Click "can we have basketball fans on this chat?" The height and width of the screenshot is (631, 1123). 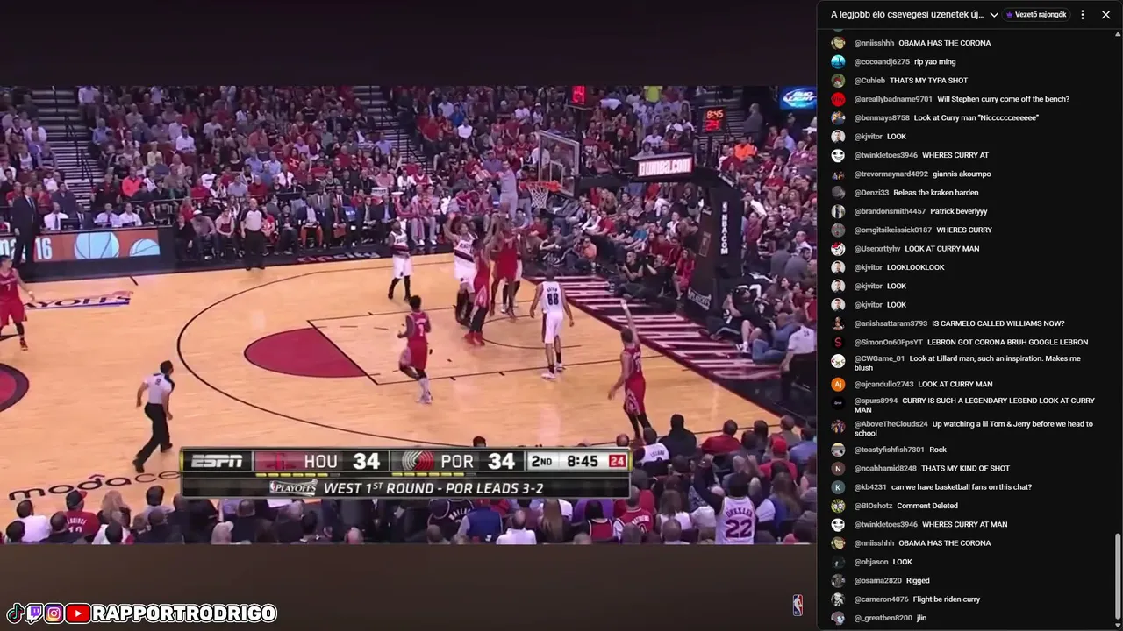pyautogui.click(x=962, y=487)
